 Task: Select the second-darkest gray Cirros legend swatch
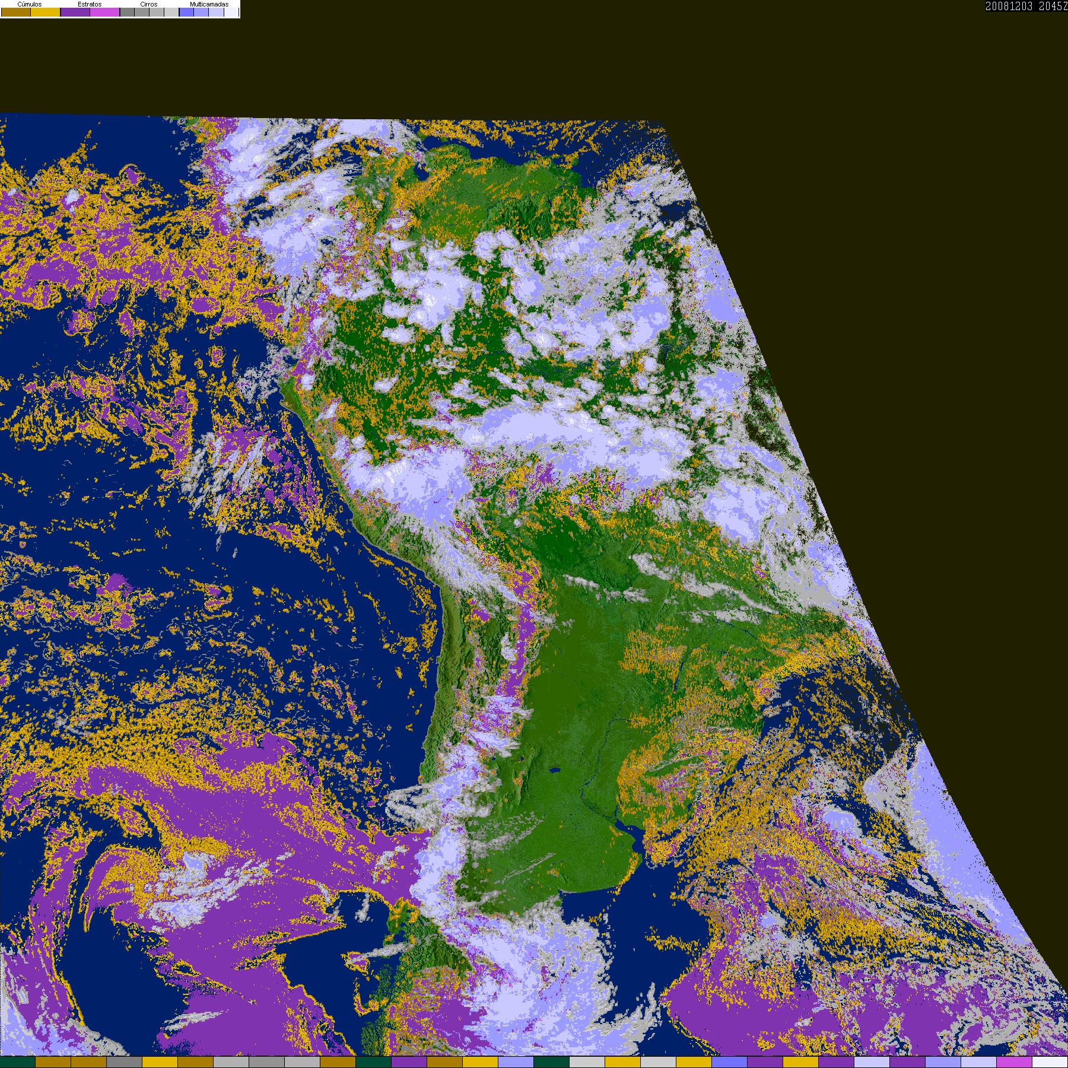[x=142, y=12]
